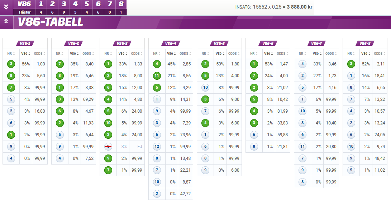Expand the V86 coupon summary double chevron
Viewport: 391px width, 201px height.
point(6,7)
